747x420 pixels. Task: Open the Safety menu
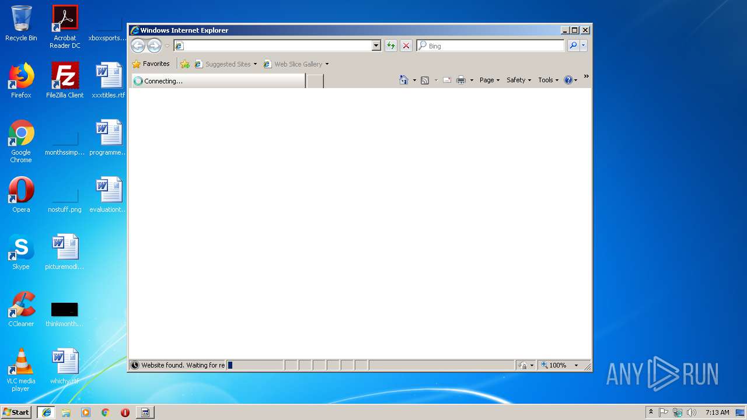(x=518, y=80)
